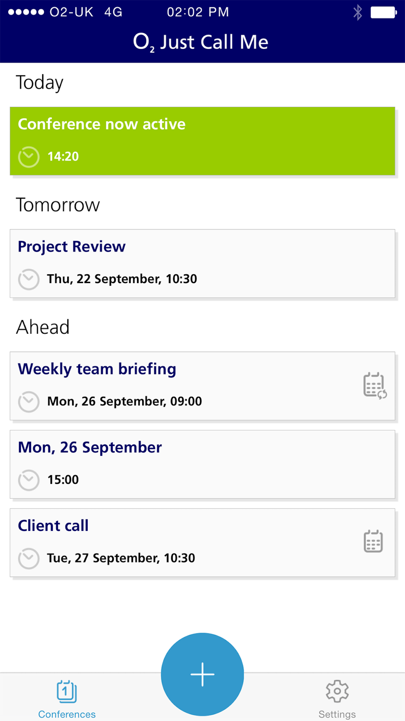Open the Mon, 26 September conference
Image resolution: width=405 pixels, height=721 pixels.
point(202,464)
